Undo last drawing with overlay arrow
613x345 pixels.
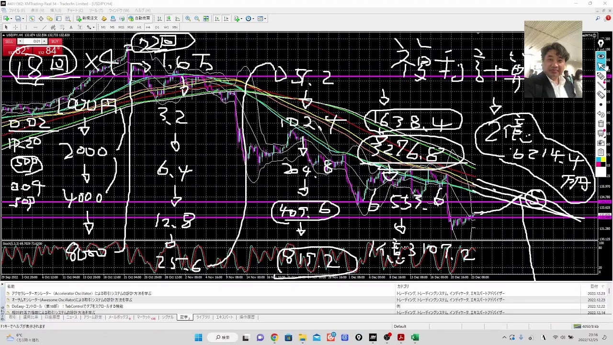click(601, 114)
